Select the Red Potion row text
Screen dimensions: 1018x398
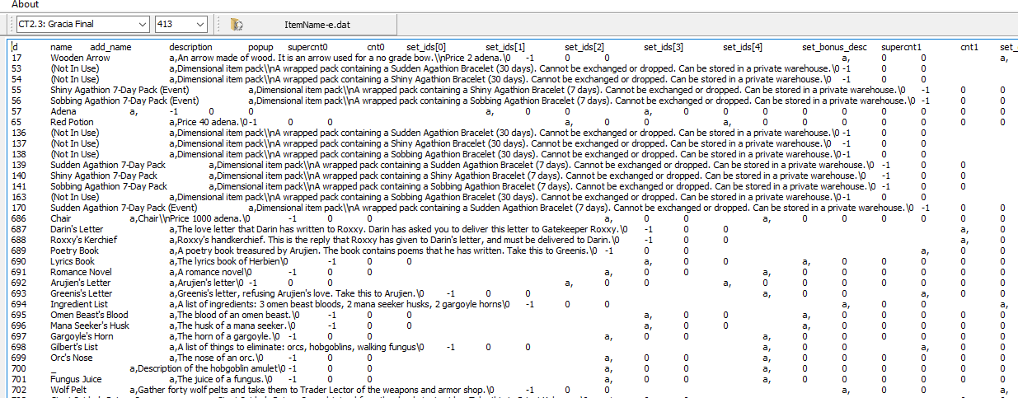(72, 122)
